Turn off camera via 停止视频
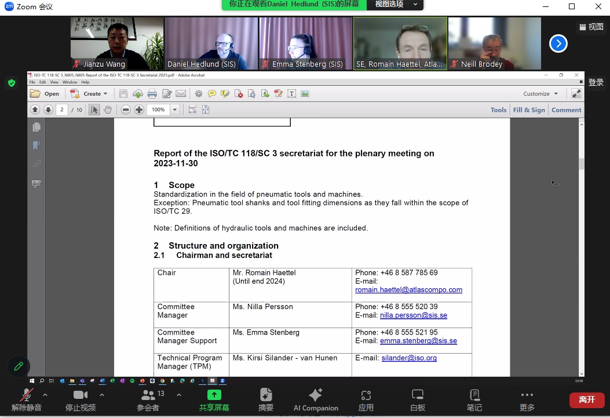The width and height of the screenshot is (610, 418). point(81,399)
